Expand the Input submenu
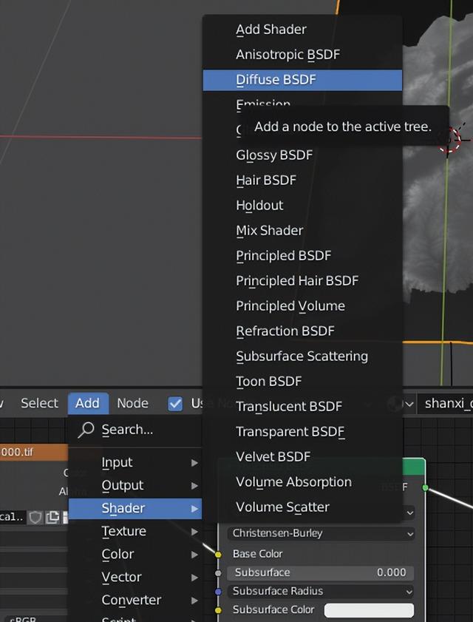Image resolution: width=473 pixels, height=622 pixels. coord(135,462)
